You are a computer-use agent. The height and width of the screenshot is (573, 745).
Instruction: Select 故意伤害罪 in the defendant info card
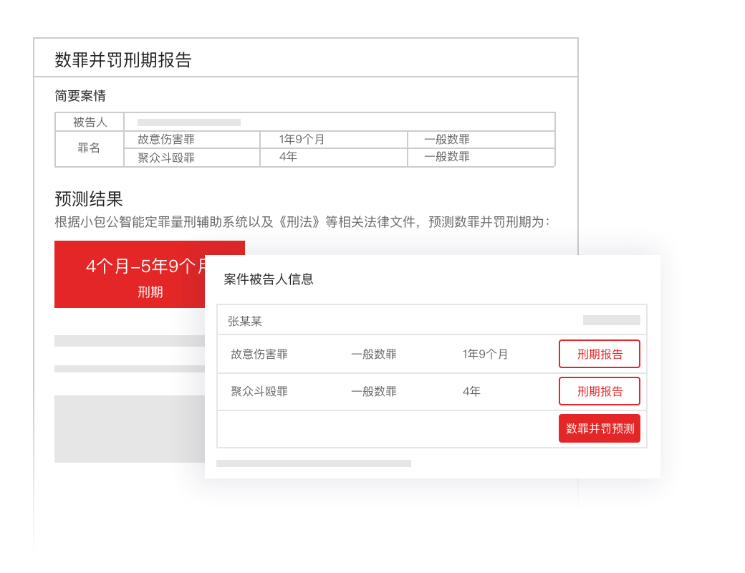(259, 354)
